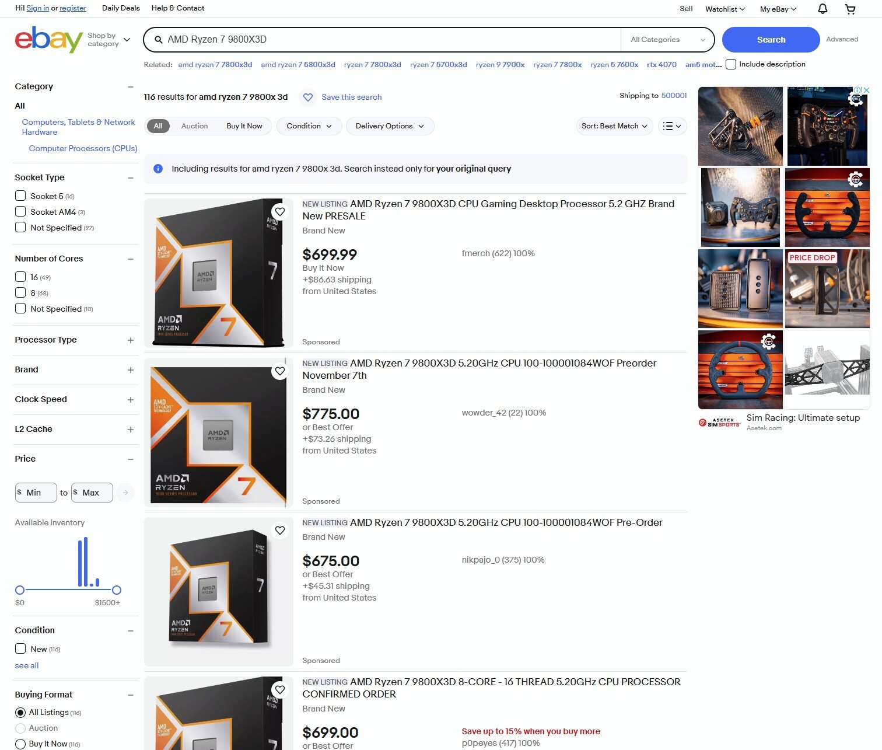This screenshot has width=882, height=750.
Task: Click the Sell link
Action: pyautogui.click(x=686, y=9)
